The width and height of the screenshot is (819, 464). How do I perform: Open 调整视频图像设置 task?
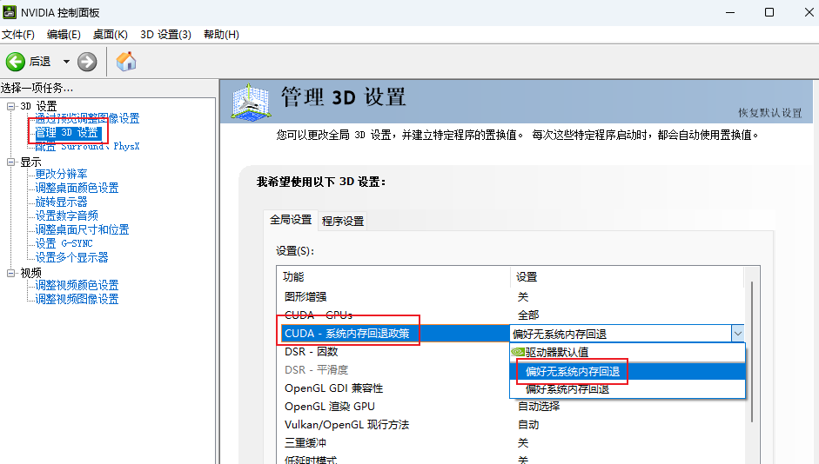77,299
